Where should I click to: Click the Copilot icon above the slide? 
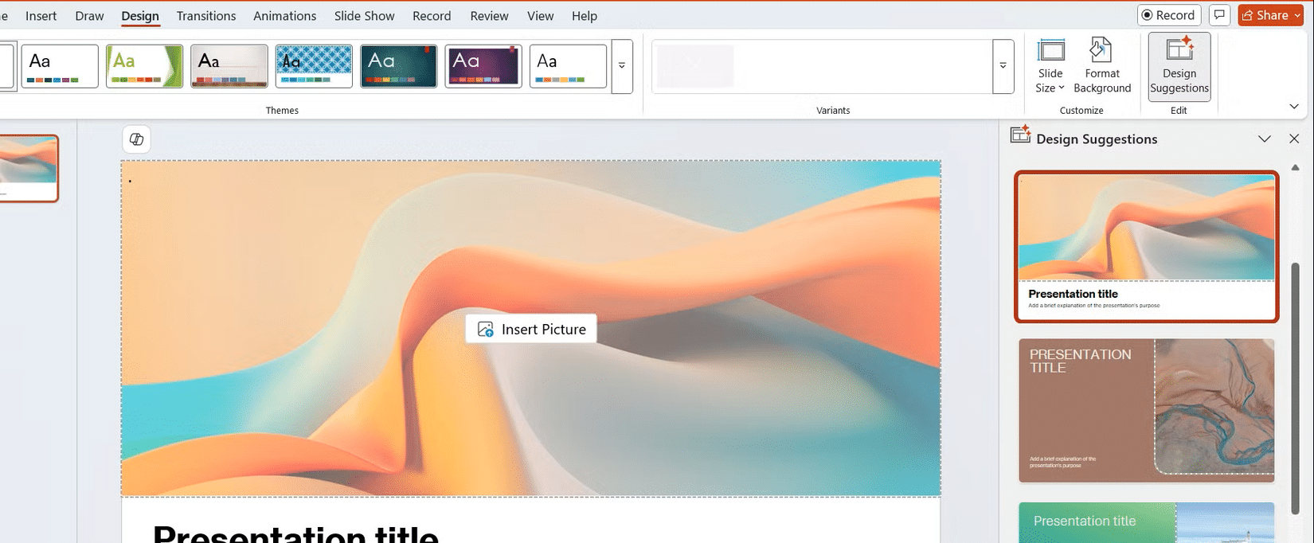[x=137, y=139]
